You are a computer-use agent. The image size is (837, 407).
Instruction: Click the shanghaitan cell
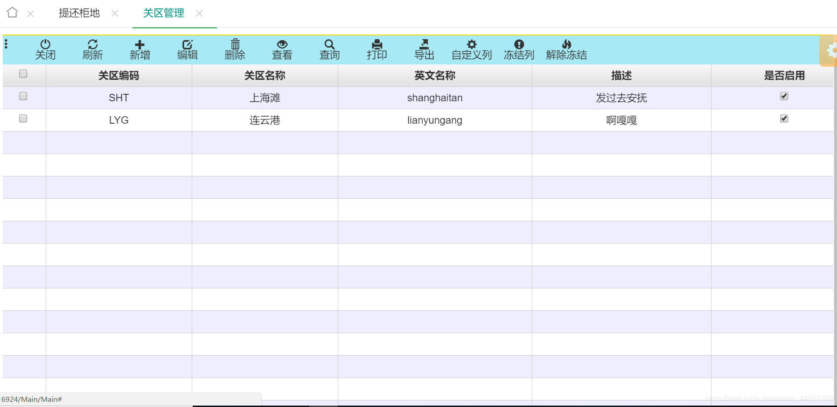(435, 98)
